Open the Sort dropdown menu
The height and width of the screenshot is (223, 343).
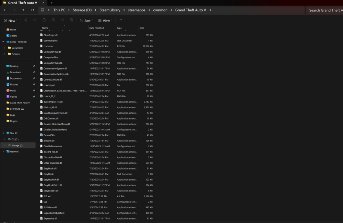click(86, 20)
